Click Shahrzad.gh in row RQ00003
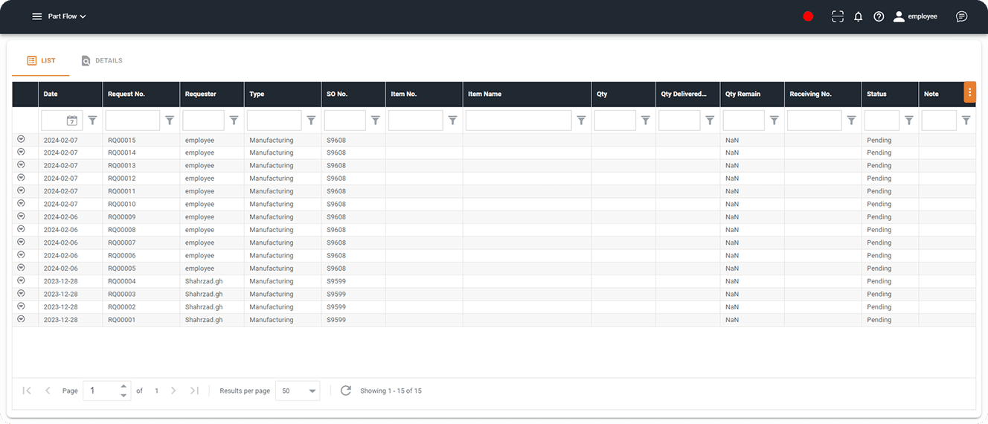Viewport: 988px width, 424px height. (x=204, y=294)
